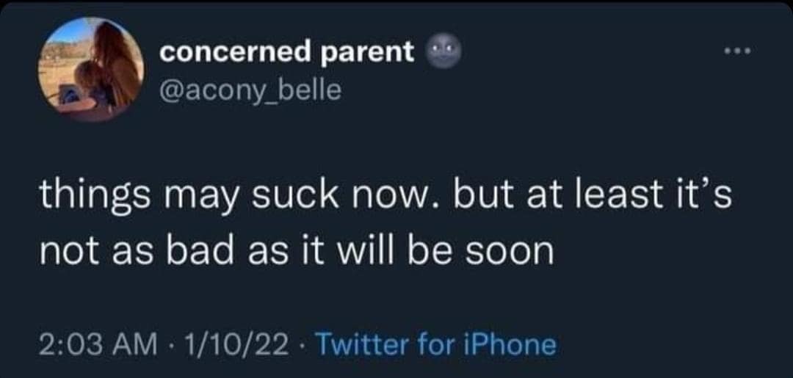Screen dimensions: 793x378
Task: Open the circular profile avatar photo
Action: pyautogui.click(x=90, y=70)
